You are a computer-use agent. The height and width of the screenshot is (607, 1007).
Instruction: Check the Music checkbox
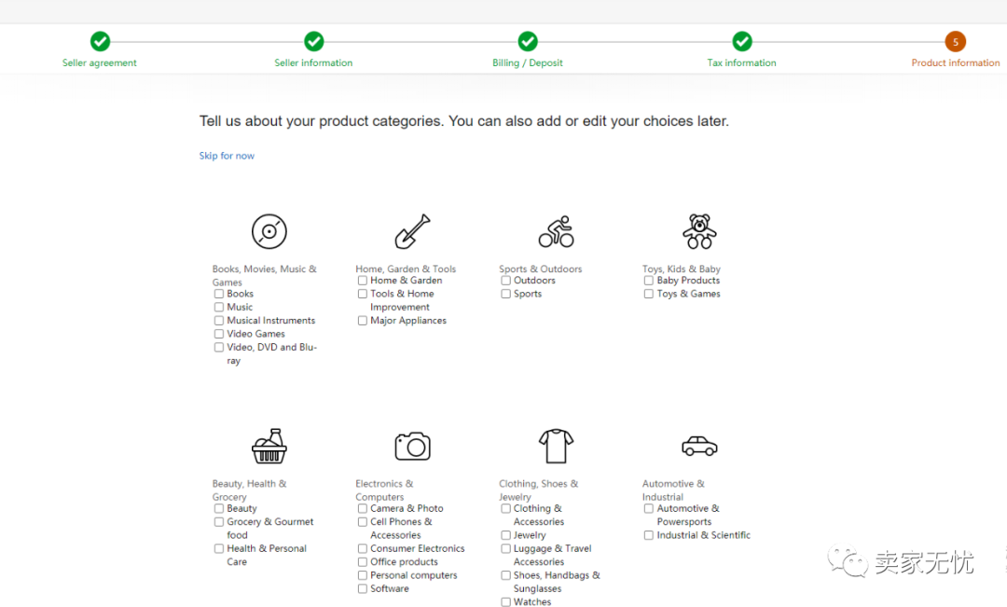click(x=219, y=307)
